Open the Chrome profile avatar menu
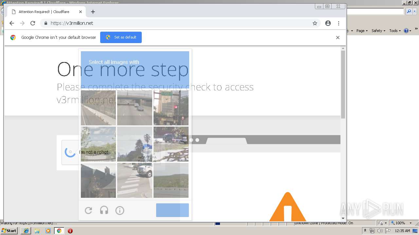This screenshot has height=235, width=419. 328,23
